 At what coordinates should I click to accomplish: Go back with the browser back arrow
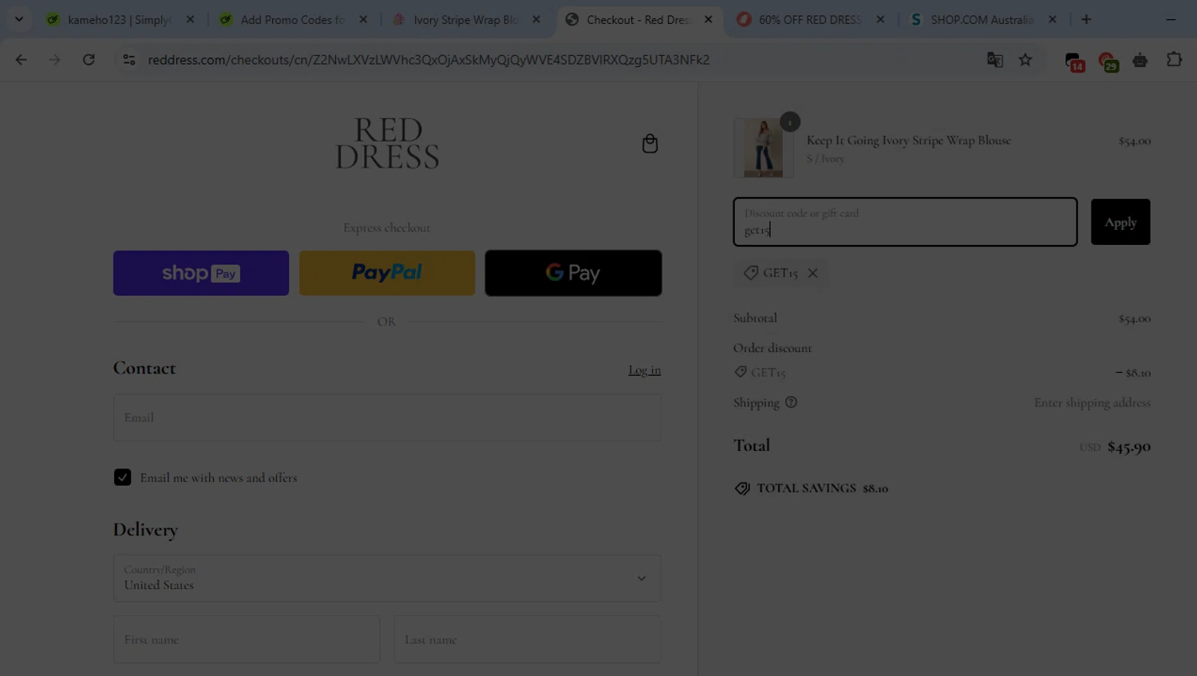coord(22,60)
